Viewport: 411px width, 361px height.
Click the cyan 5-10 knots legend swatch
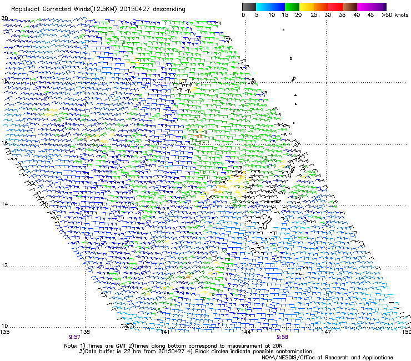pos(263,7)
